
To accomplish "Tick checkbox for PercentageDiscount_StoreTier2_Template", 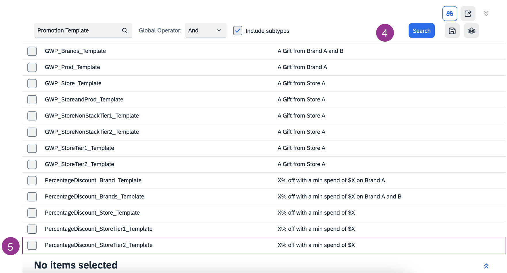I will [x=32, y=245].
